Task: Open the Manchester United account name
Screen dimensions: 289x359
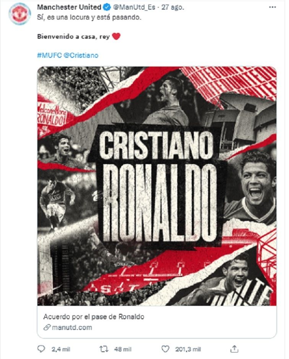Action: click(x=69, y=7)
